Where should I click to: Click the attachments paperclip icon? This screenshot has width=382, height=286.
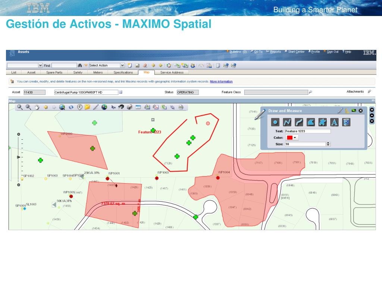[369, 92]
